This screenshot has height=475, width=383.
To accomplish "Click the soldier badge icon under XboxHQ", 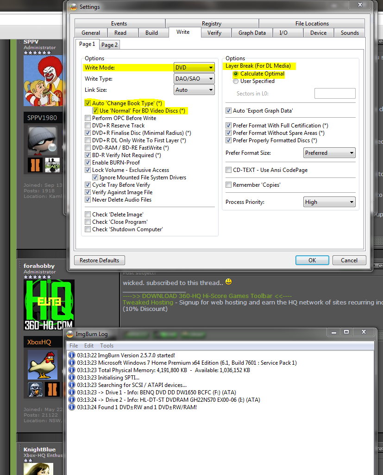I will coord(35,390).
